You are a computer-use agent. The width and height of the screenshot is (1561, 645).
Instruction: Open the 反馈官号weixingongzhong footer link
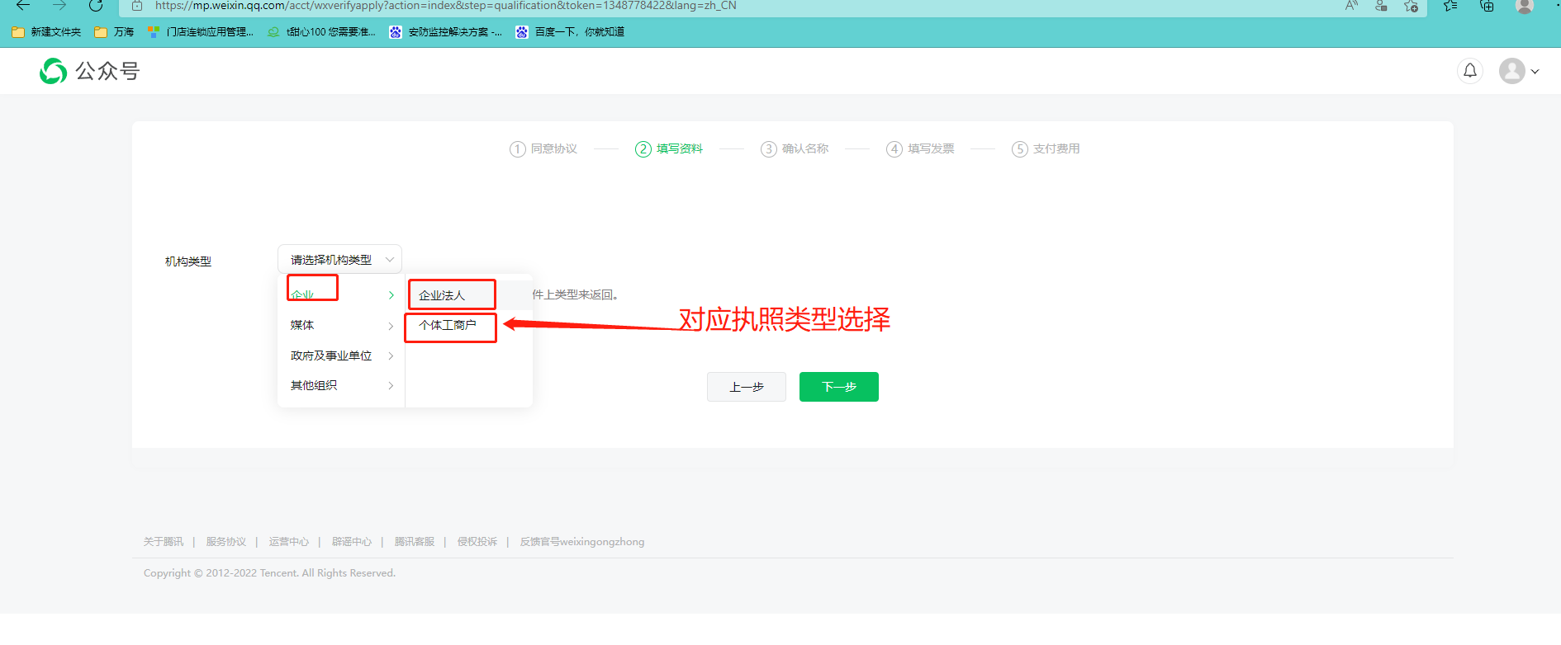click(582, 542)
